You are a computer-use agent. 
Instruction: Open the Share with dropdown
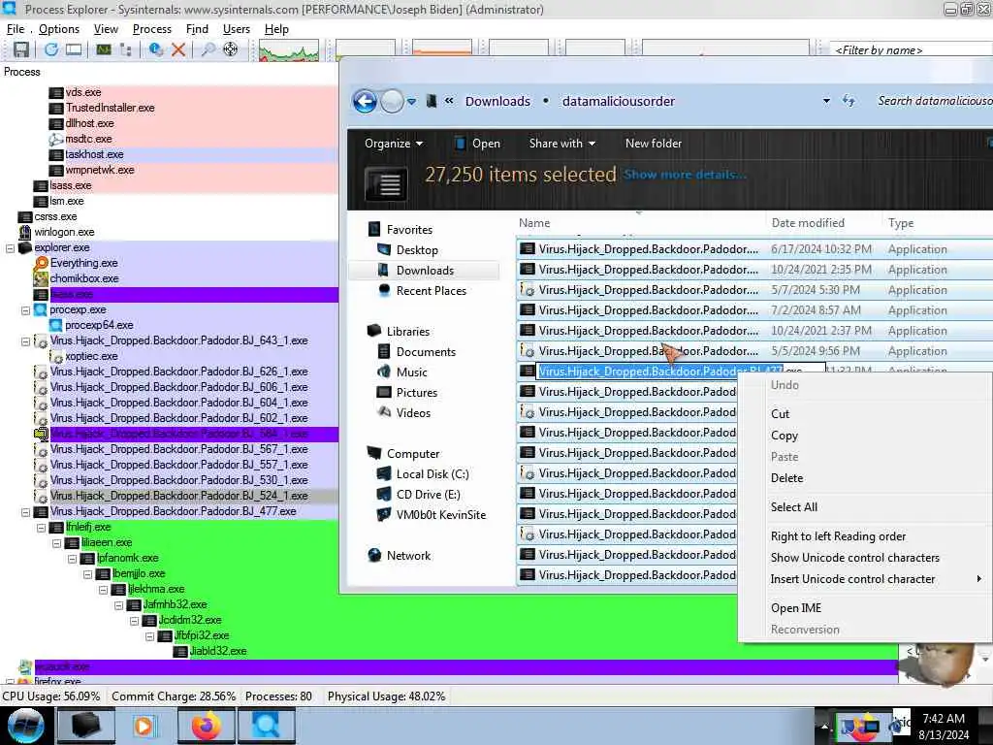(562, 144)
